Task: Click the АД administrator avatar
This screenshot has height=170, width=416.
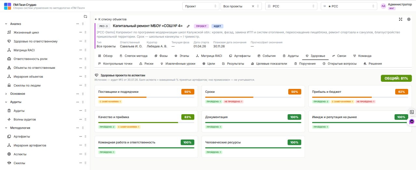Action: 383,6
